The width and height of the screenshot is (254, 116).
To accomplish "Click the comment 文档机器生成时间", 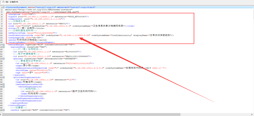I will [22, 31].
